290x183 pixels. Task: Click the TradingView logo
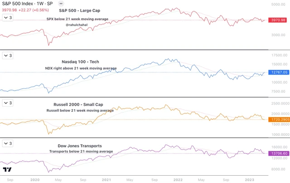[7, 170]
